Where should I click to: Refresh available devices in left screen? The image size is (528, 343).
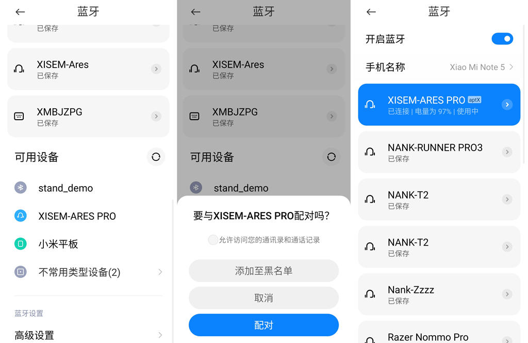156,157
